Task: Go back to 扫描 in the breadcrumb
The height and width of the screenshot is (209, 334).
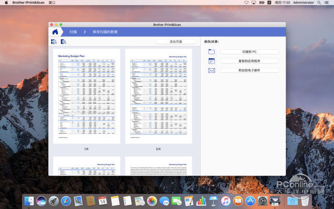Action: [73, 32]
